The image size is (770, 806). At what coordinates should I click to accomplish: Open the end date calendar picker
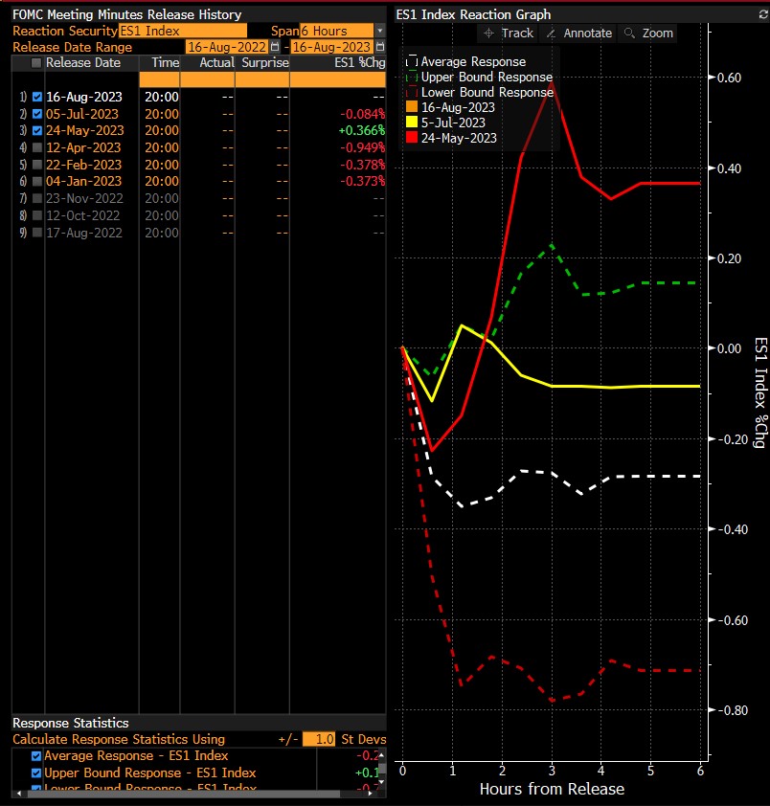pyautogui.click(x=379, y=47)
